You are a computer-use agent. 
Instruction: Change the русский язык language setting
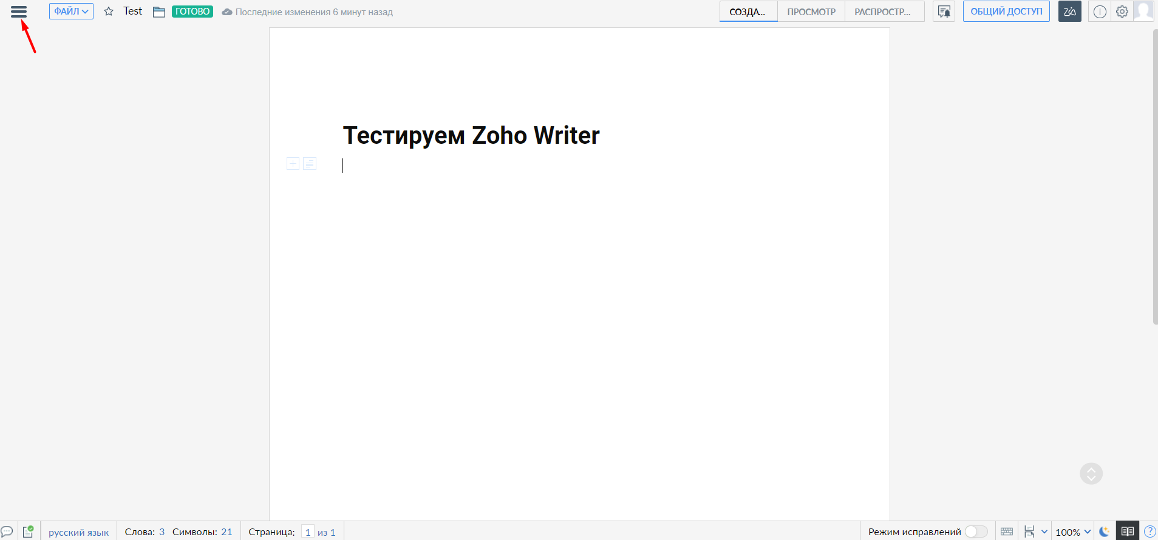point(78,532)
